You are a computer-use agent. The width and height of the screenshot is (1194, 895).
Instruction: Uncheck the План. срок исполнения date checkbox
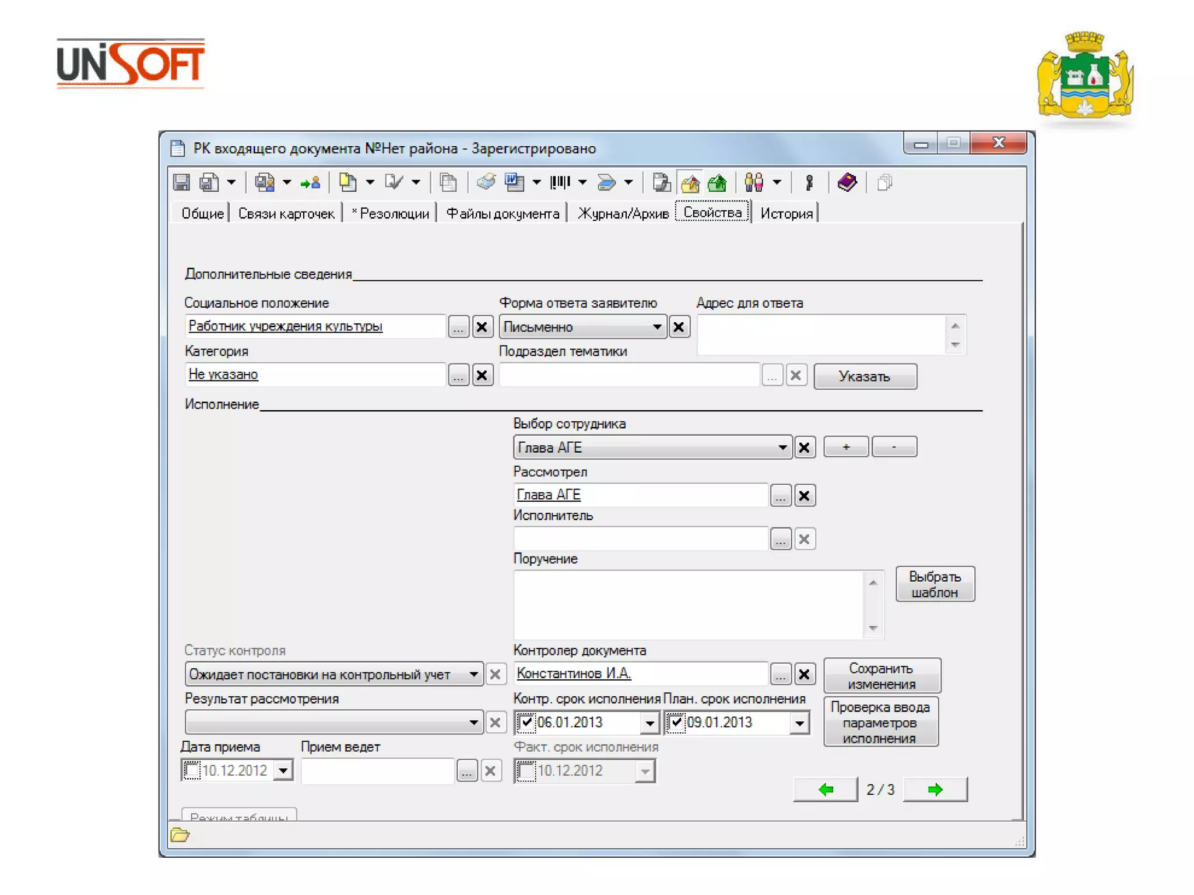676,723
